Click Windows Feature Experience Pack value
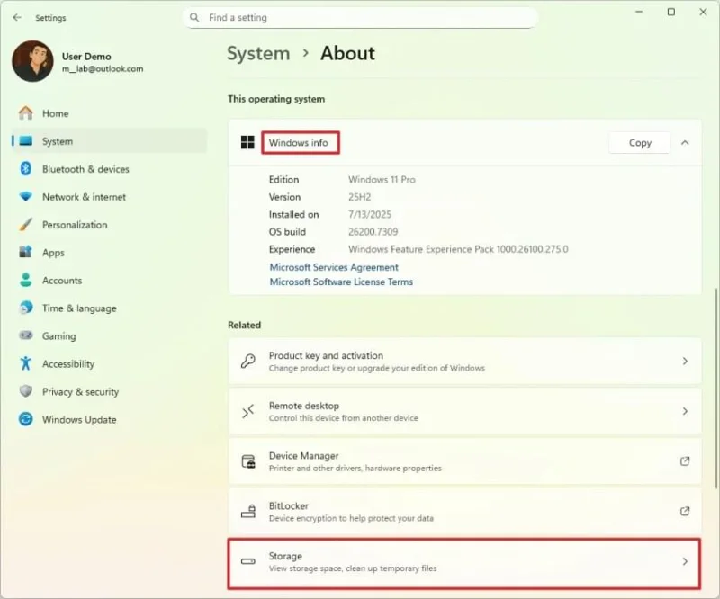720x599 pixels. [x=458, y=249]
